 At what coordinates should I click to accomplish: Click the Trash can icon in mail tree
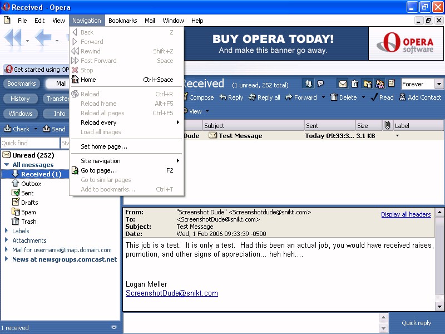[16, 221]
